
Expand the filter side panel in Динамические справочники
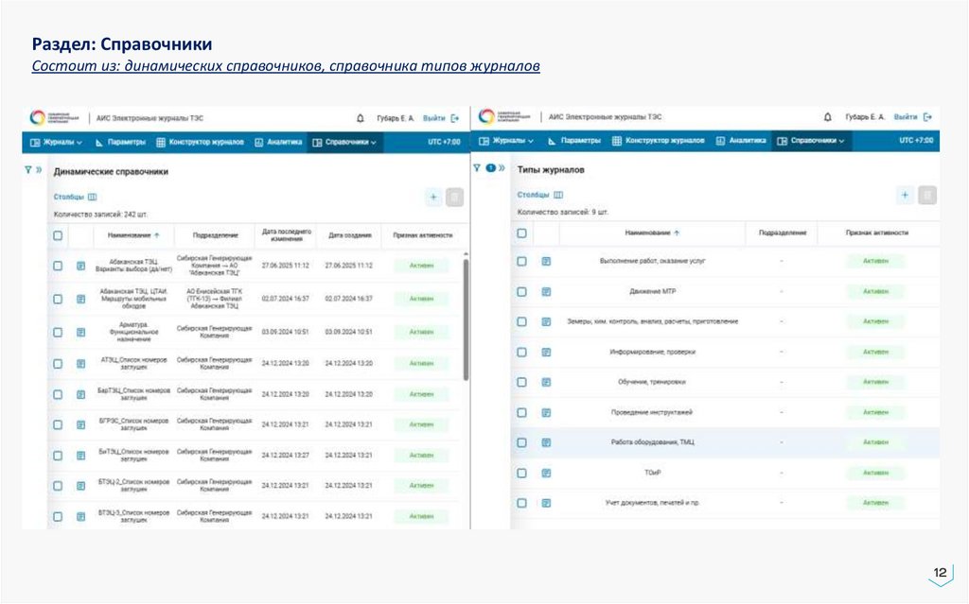tap(39, 170)
